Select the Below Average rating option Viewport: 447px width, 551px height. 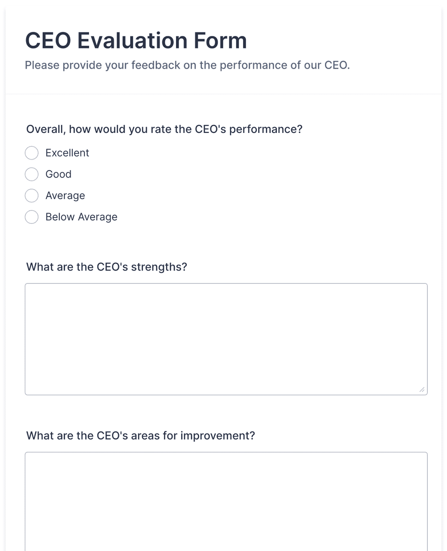coord(32,217)
